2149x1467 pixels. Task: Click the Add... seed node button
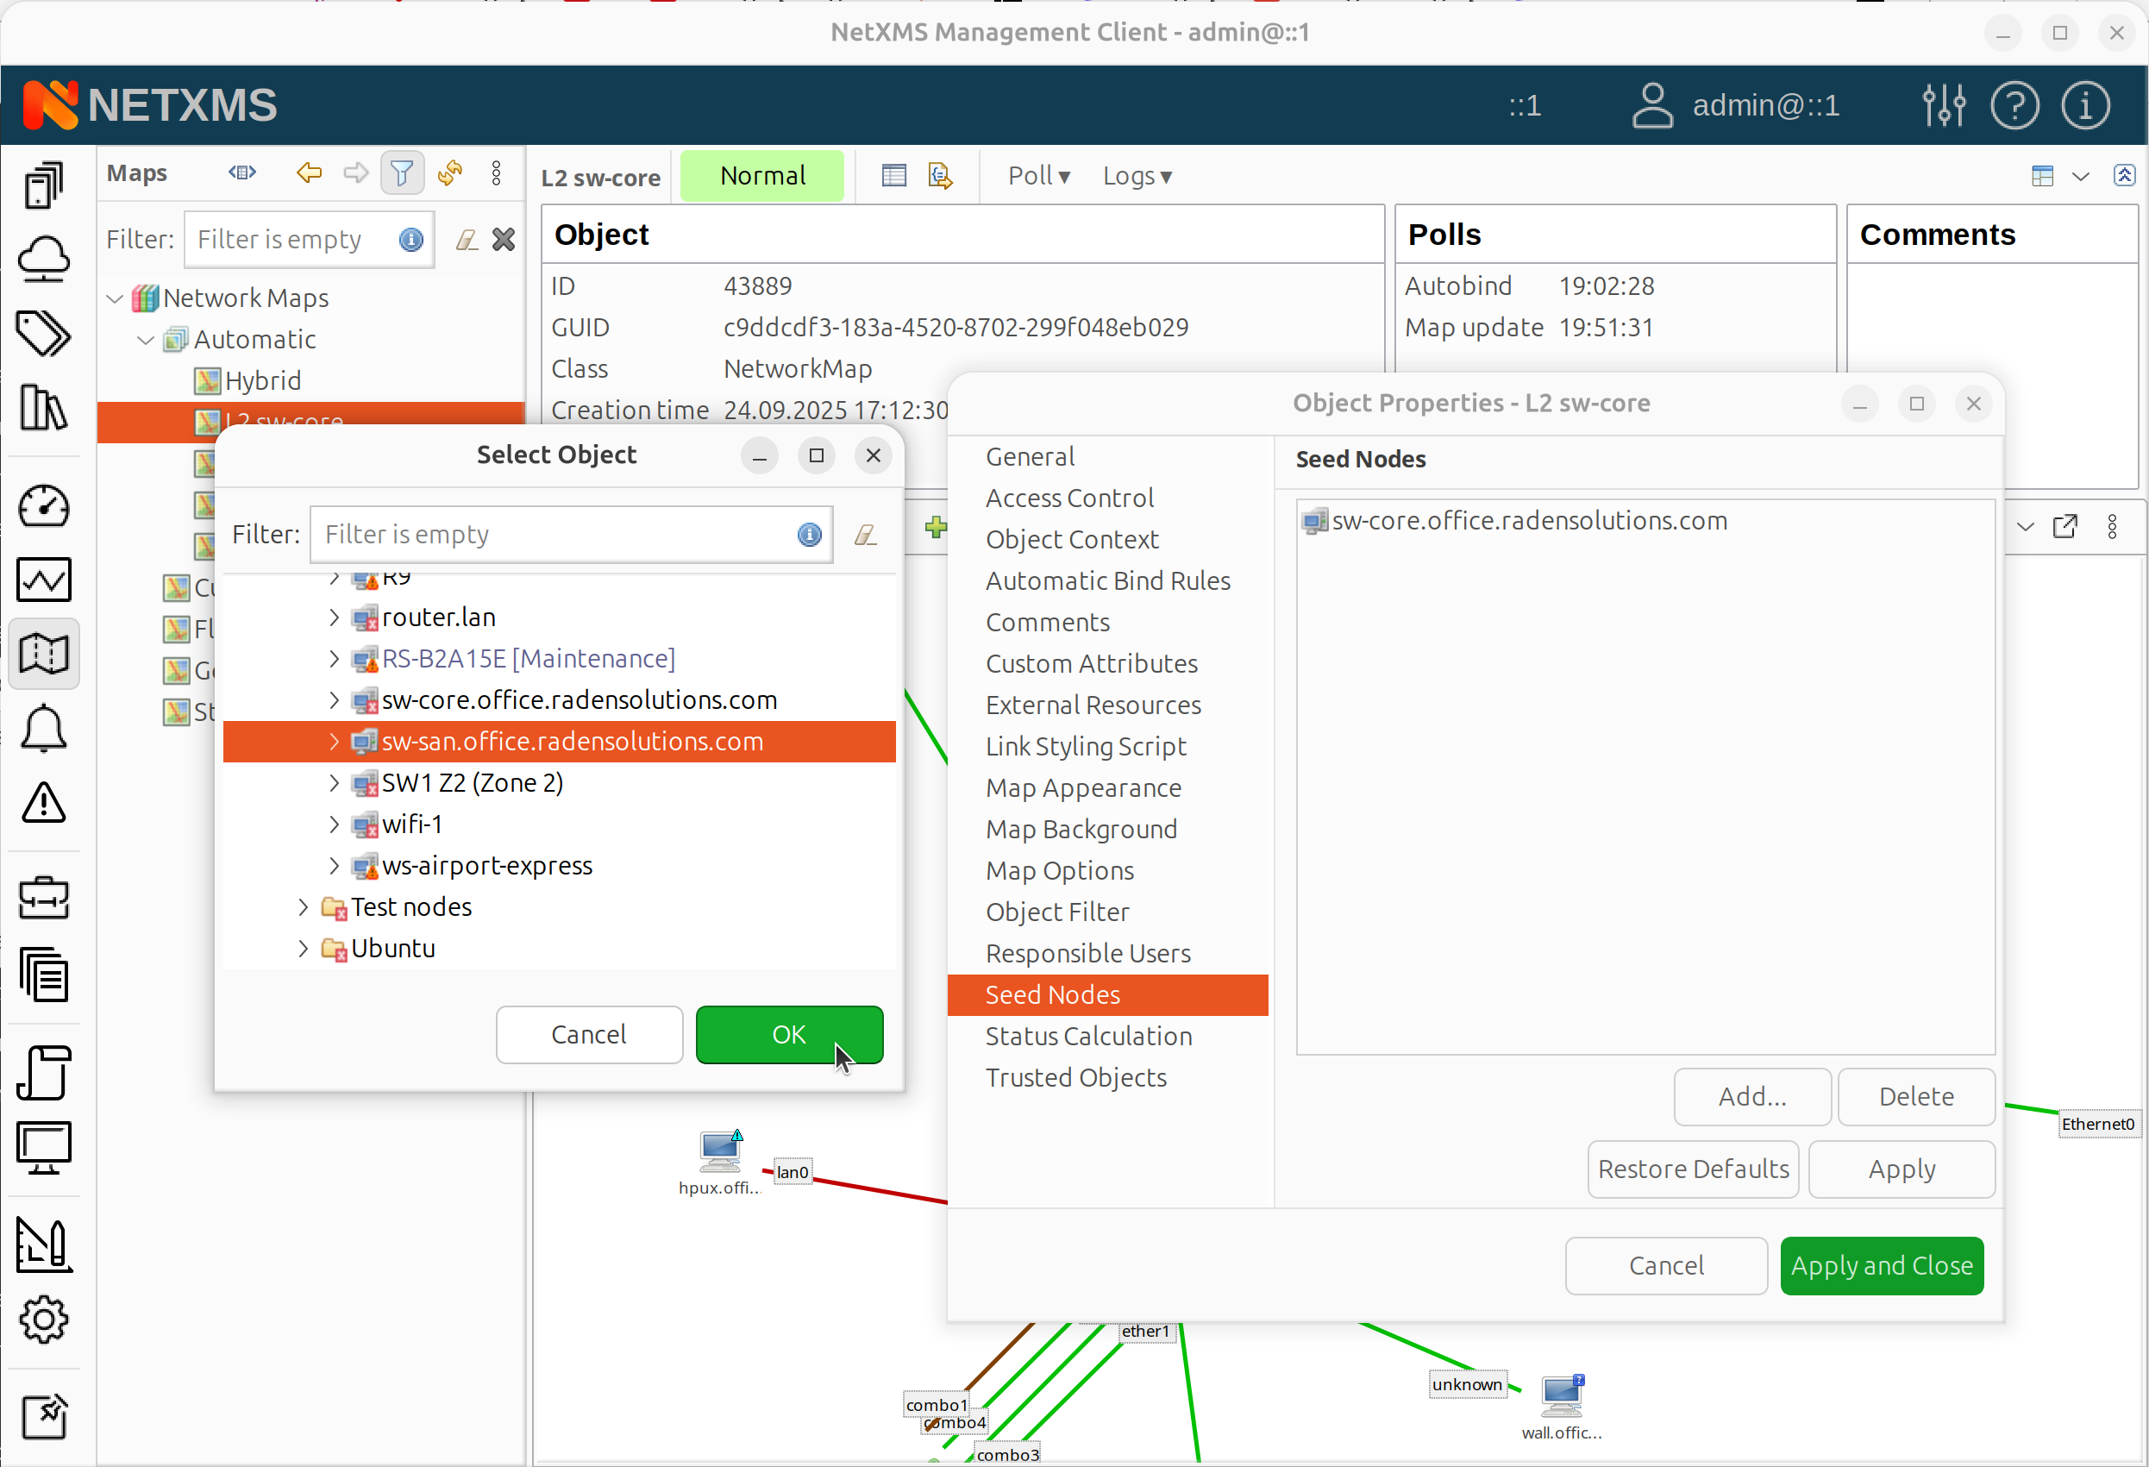[1751, 1096]
